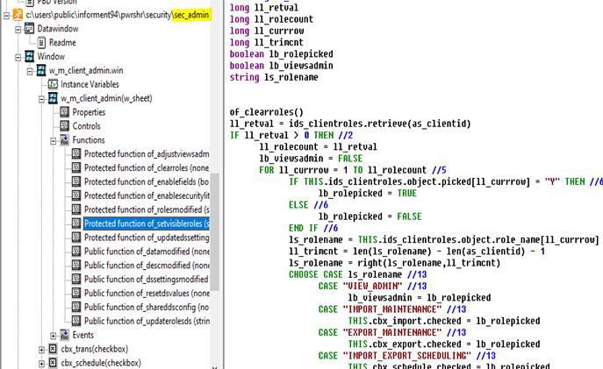This screenshot has height=369, width=603.
Task: Click the Functions folder icon
Action: pyautogui.click(x=65, y=140)
